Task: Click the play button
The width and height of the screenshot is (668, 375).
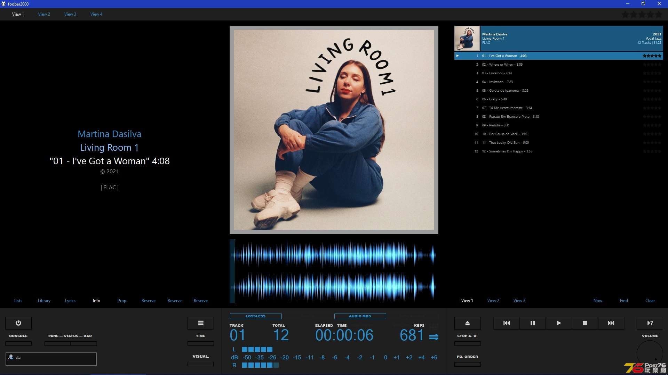Action: click(559, 323)
